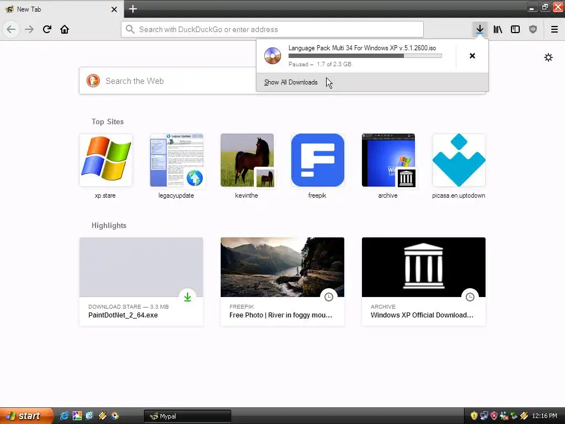Open the freepik top site
This screenshot has width=565, height=424.
[x=317, y=166]
